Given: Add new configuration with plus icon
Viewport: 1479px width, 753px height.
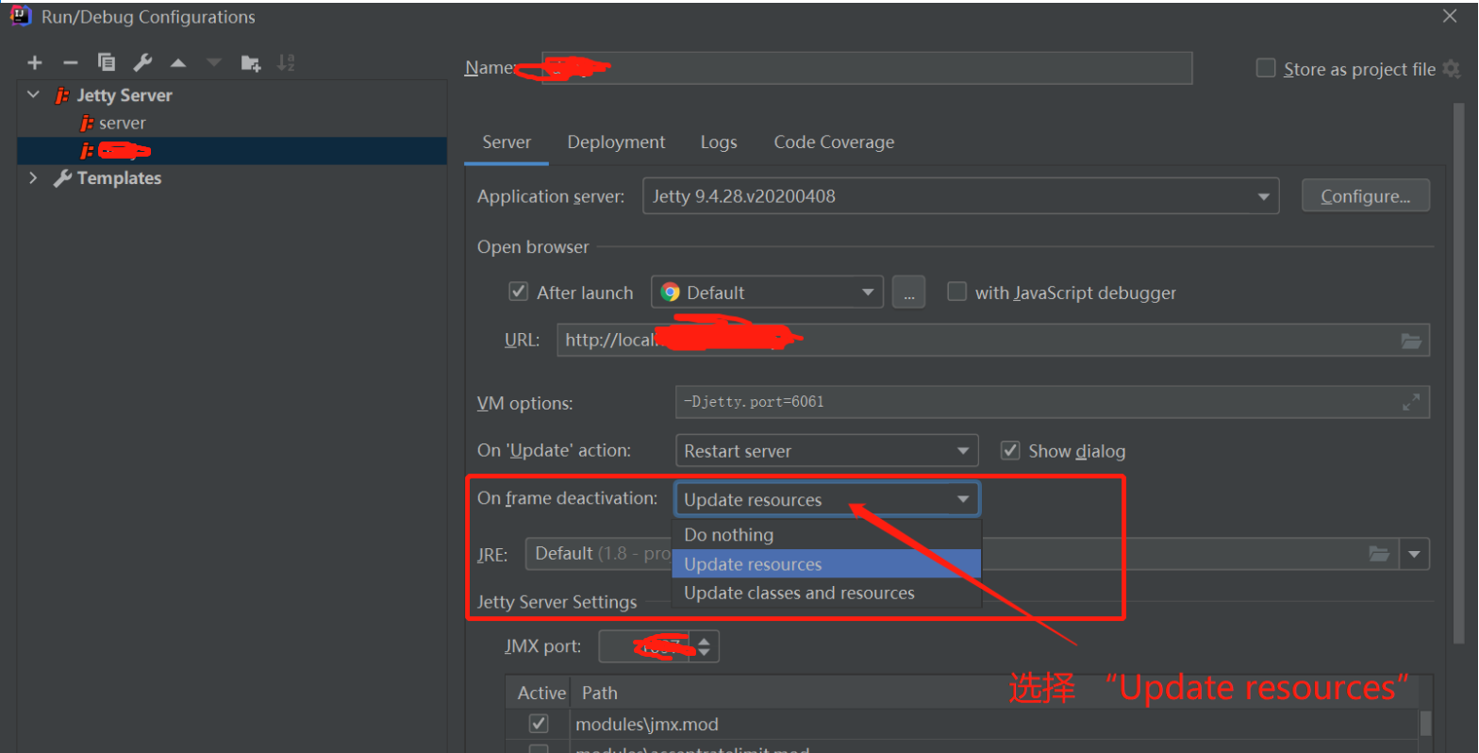Looking at the screenshot, I should 35,63.
